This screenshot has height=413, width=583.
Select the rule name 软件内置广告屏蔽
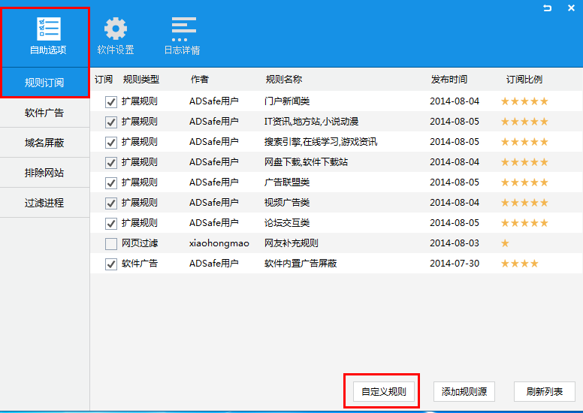pyautogui.click(x=301, y=263)
